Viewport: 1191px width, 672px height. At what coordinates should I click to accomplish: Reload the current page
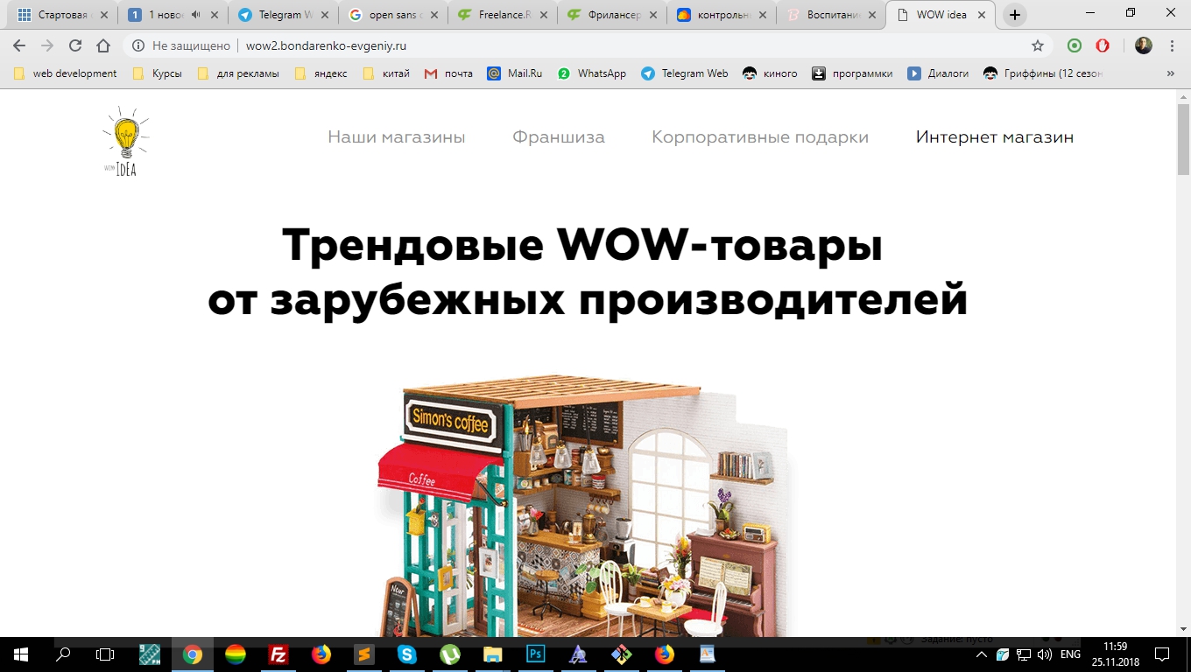coord(75,45)
